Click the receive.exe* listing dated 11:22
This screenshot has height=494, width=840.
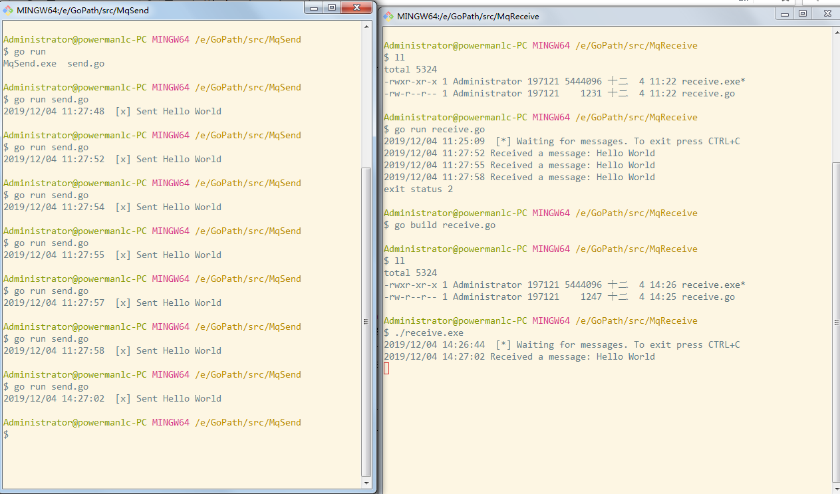[565, 81]
